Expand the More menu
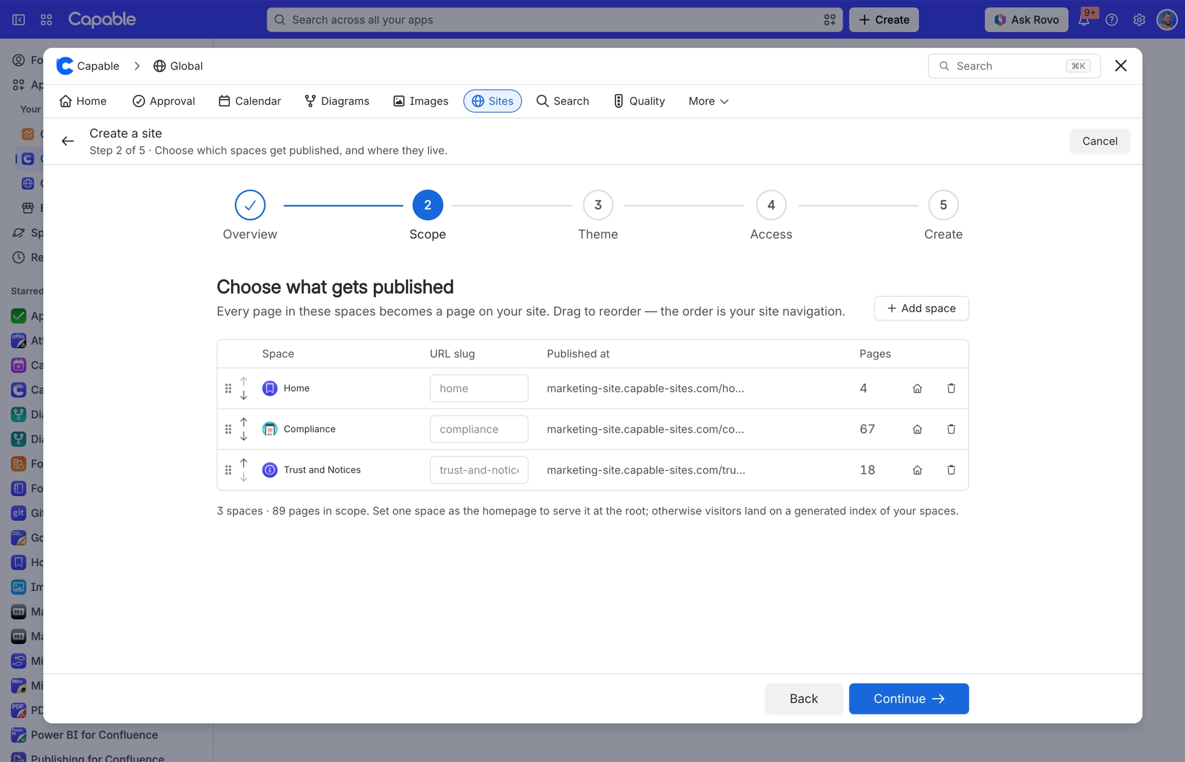The height and width of the screenshot is (762, 1185). pyautogui.click(x=708, y=101)
